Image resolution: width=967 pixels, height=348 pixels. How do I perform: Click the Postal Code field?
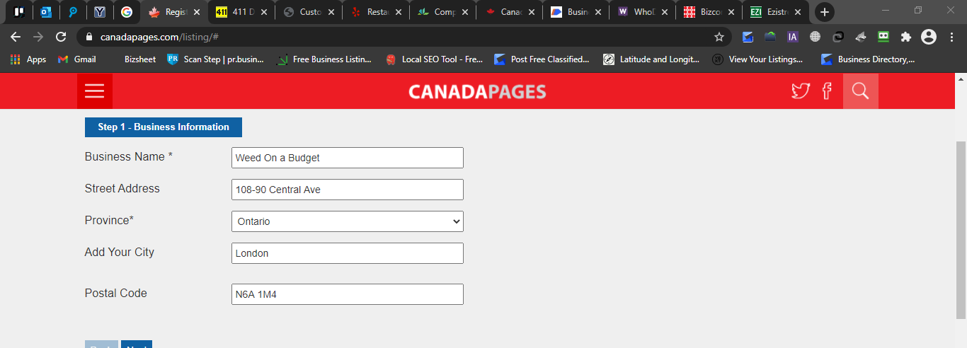point(348,294)
